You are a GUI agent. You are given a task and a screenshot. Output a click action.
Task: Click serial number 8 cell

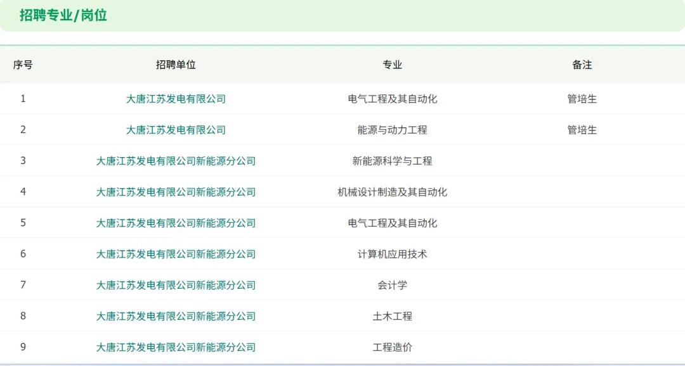23,316
